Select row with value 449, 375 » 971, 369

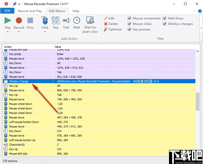(99, 127)
